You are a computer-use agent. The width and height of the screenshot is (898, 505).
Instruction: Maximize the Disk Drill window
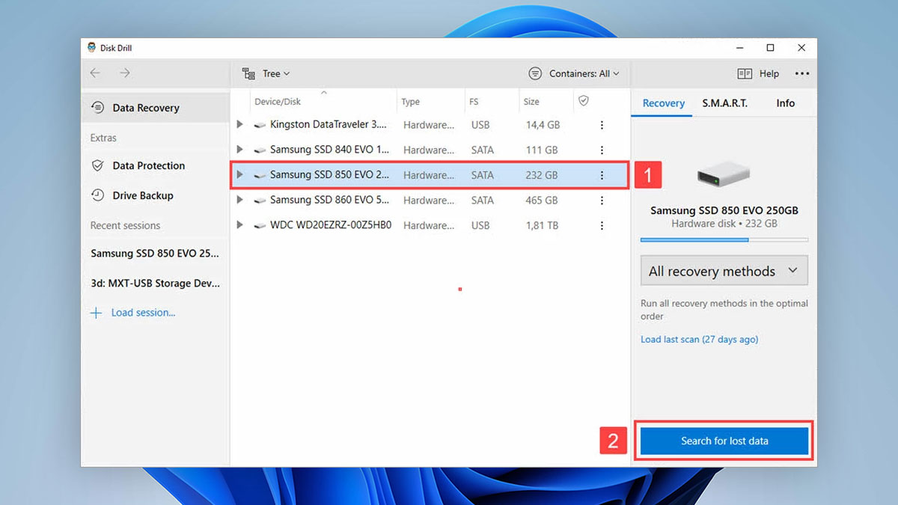pyautogui.click(x=770, y=48)
